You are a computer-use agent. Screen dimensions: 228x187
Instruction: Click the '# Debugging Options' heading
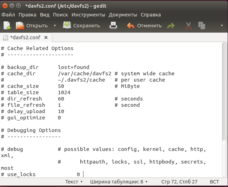(31, 130)
